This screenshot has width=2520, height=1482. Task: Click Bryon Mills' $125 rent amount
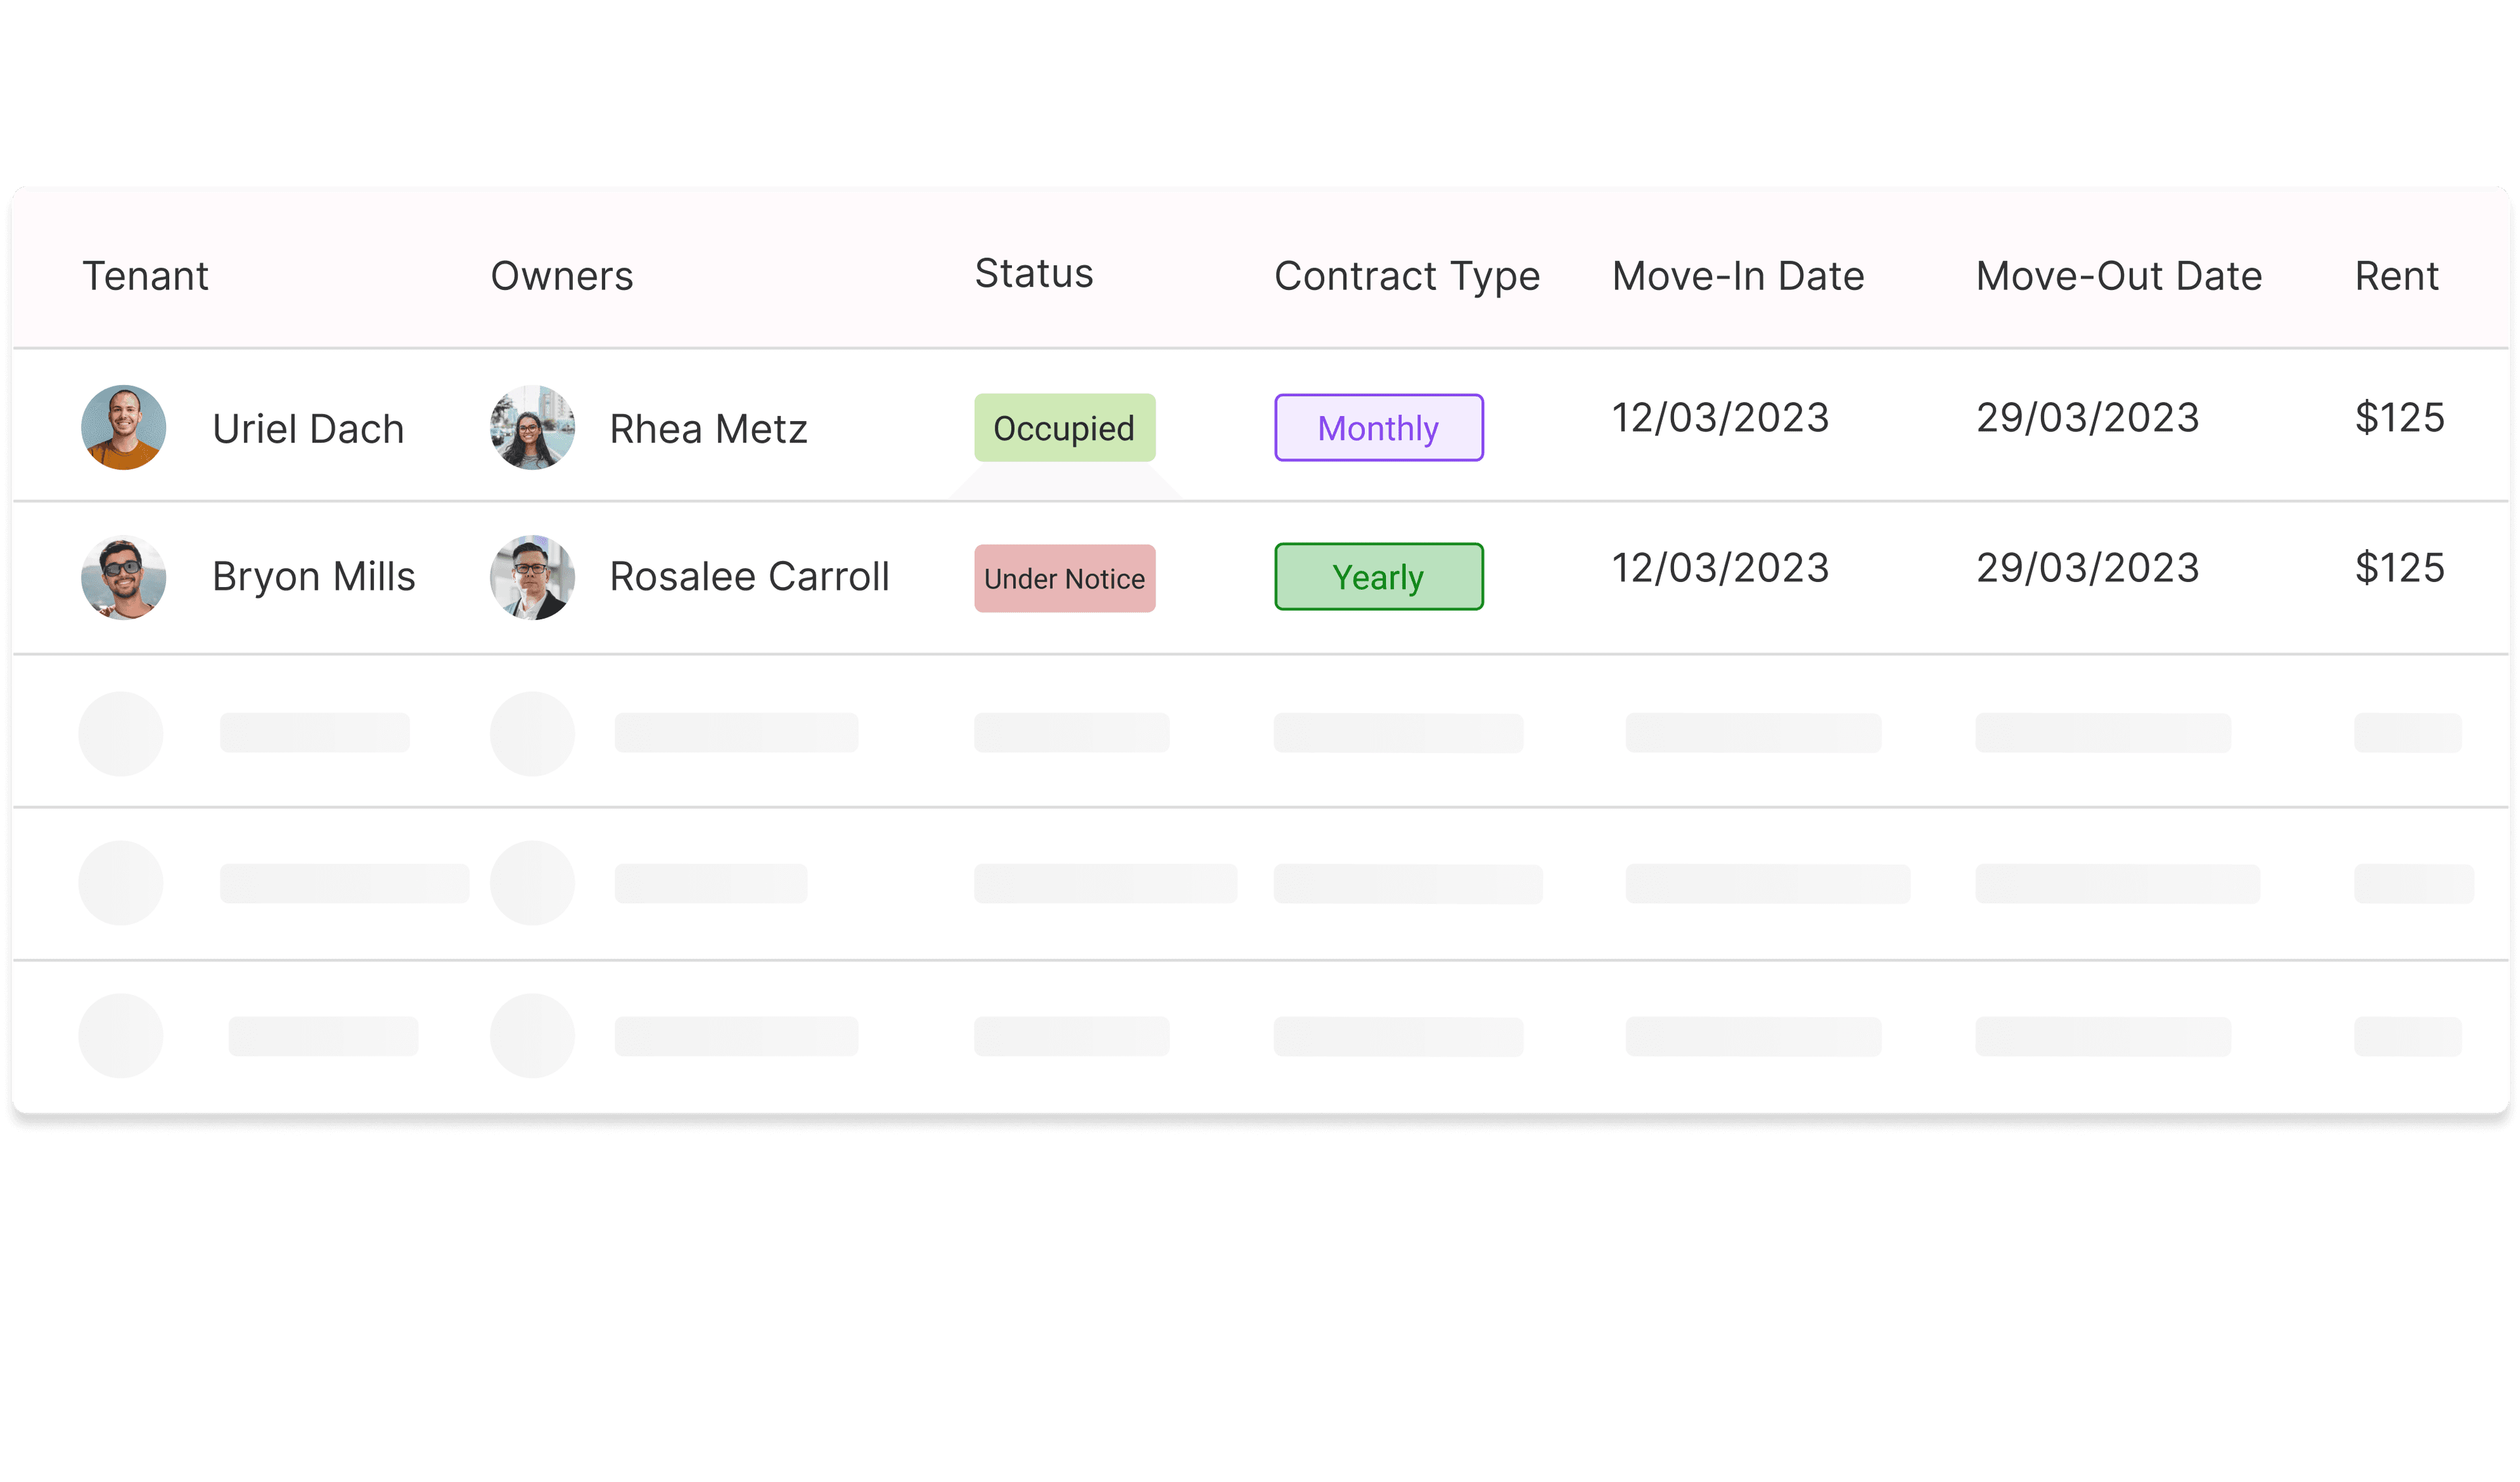coord(2399,568)
